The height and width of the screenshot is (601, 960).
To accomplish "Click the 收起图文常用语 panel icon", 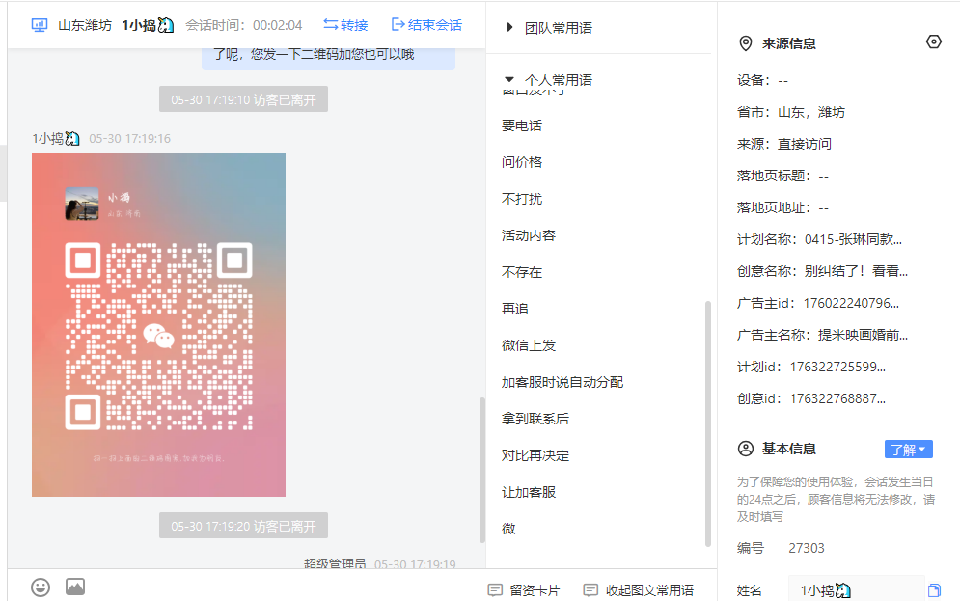I will point(590,590).
